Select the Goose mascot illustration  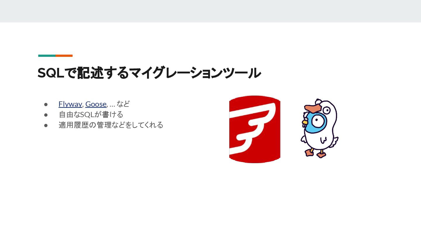point(320,128)
